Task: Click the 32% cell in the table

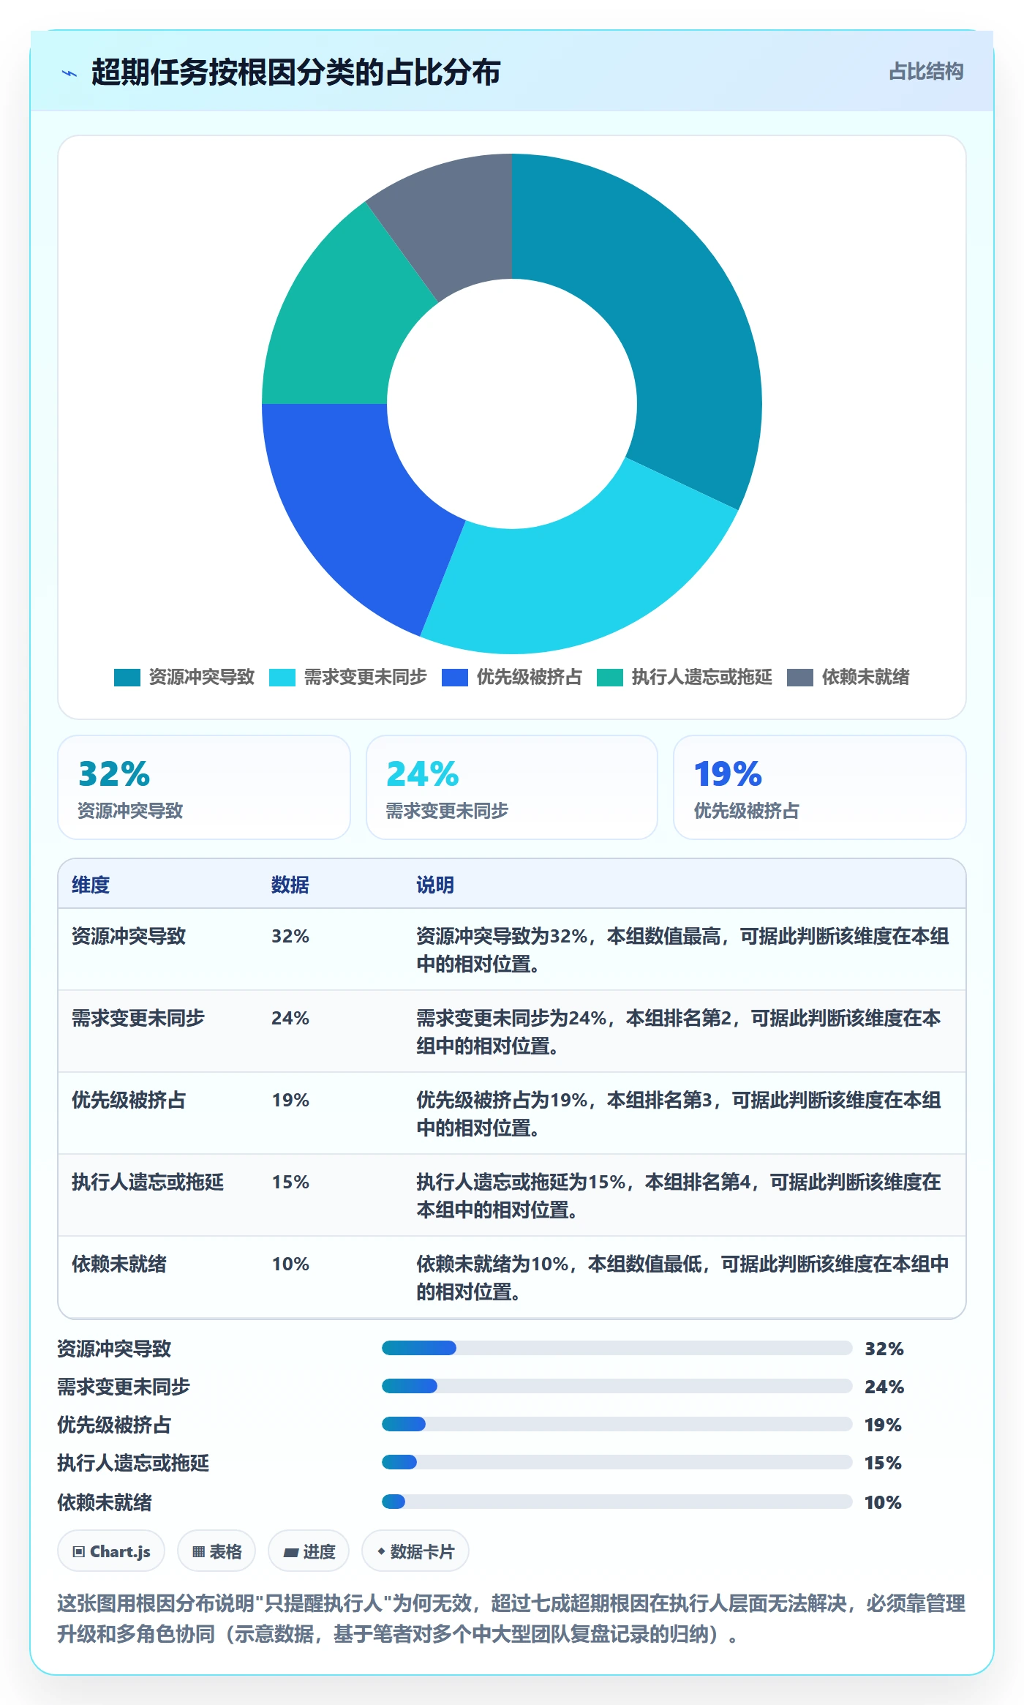Action: (x=290, y=936)
